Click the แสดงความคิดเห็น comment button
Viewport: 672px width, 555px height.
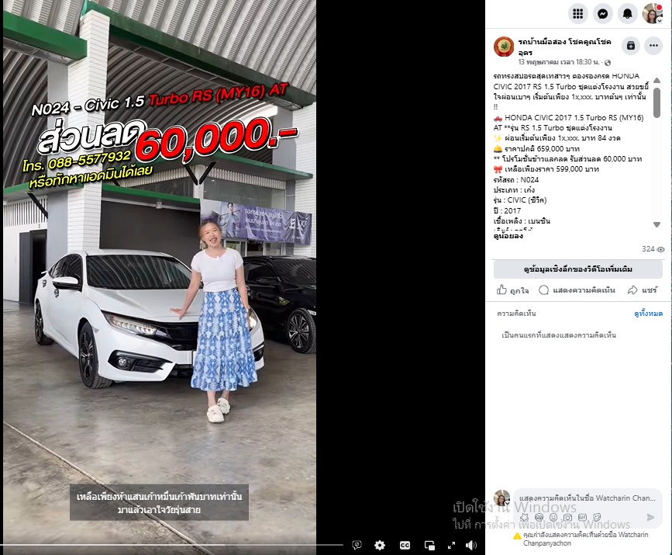577,290
